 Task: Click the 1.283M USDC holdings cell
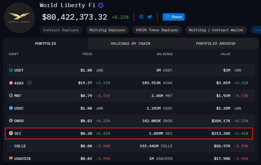pos(159,108)
